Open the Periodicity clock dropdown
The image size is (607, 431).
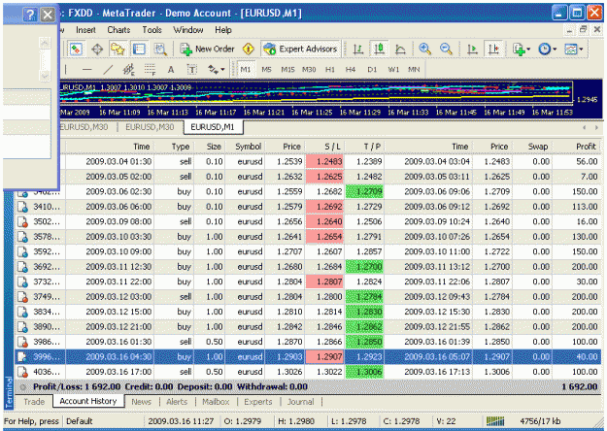[x=548, y=49]
